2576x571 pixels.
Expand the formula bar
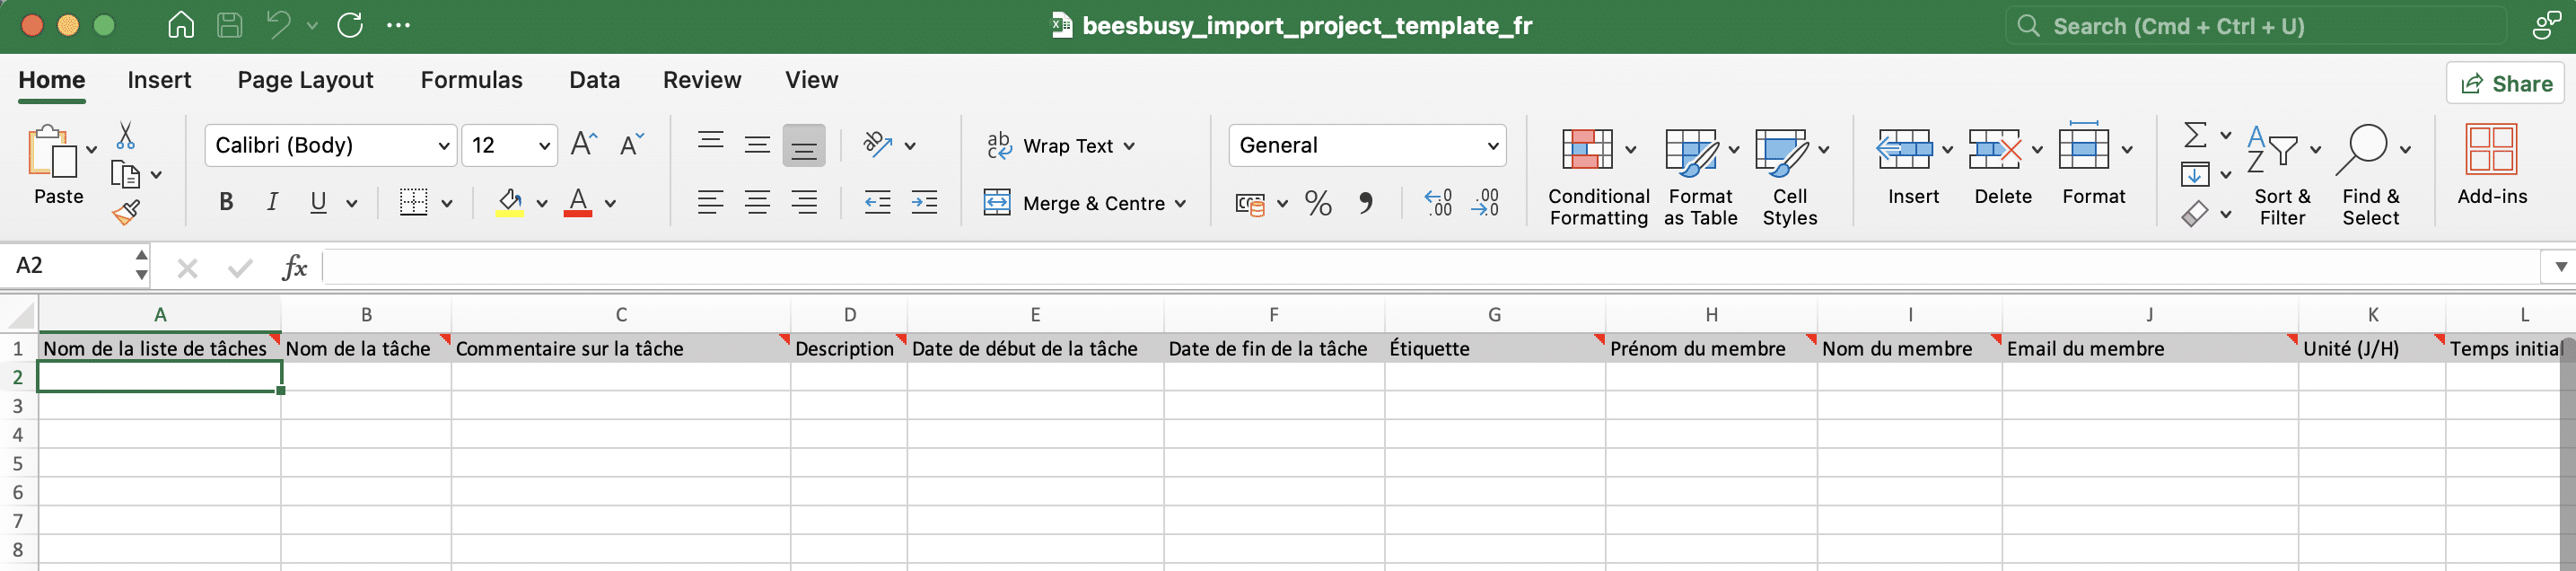click(2560, 267)
